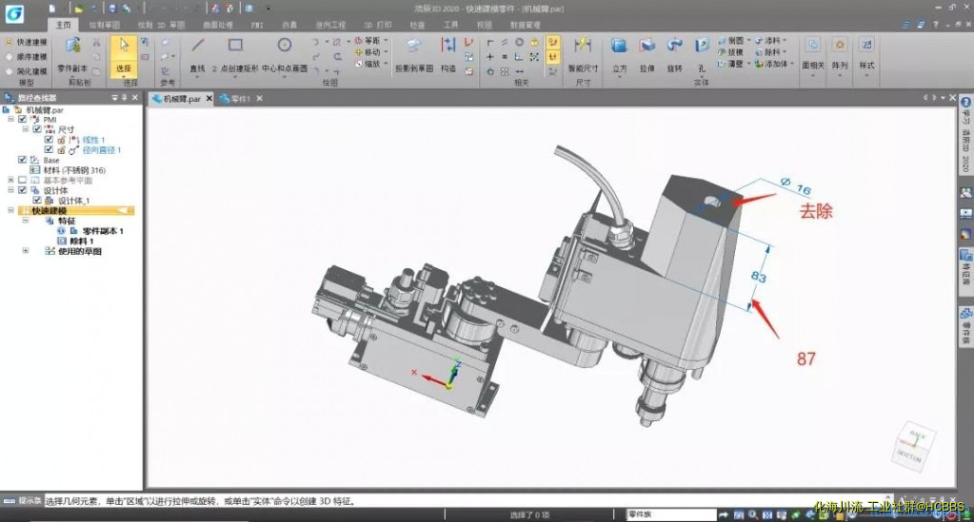Click the 样式 style icon

pyautogui.click(x=866, y=46)
